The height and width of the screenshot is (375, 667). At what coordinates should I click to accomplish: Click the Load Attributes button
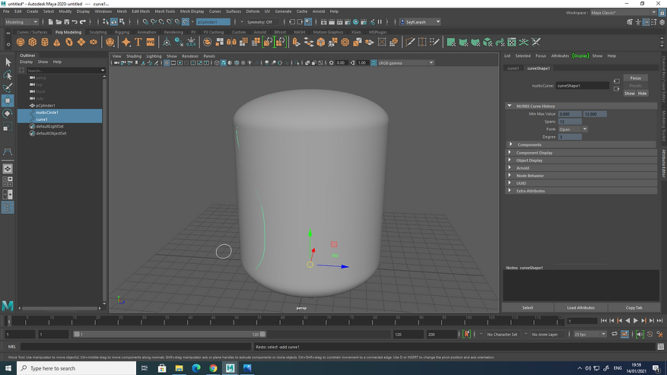(x=580, y=308)
